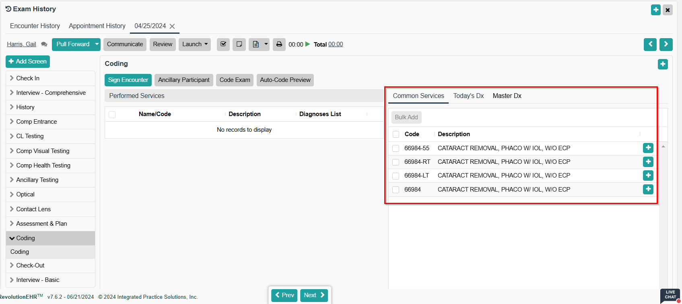Screen dimensions: 682x304
Task: Go to next exam using right arrow icon
Action: (666, 44)
